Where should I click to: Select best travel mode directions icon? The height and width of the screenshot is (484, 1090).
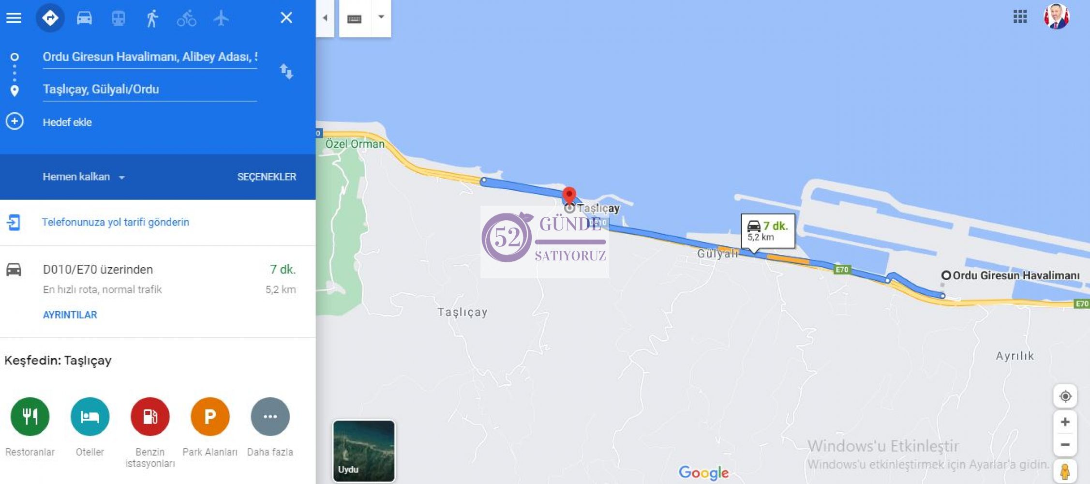[50, 18]
